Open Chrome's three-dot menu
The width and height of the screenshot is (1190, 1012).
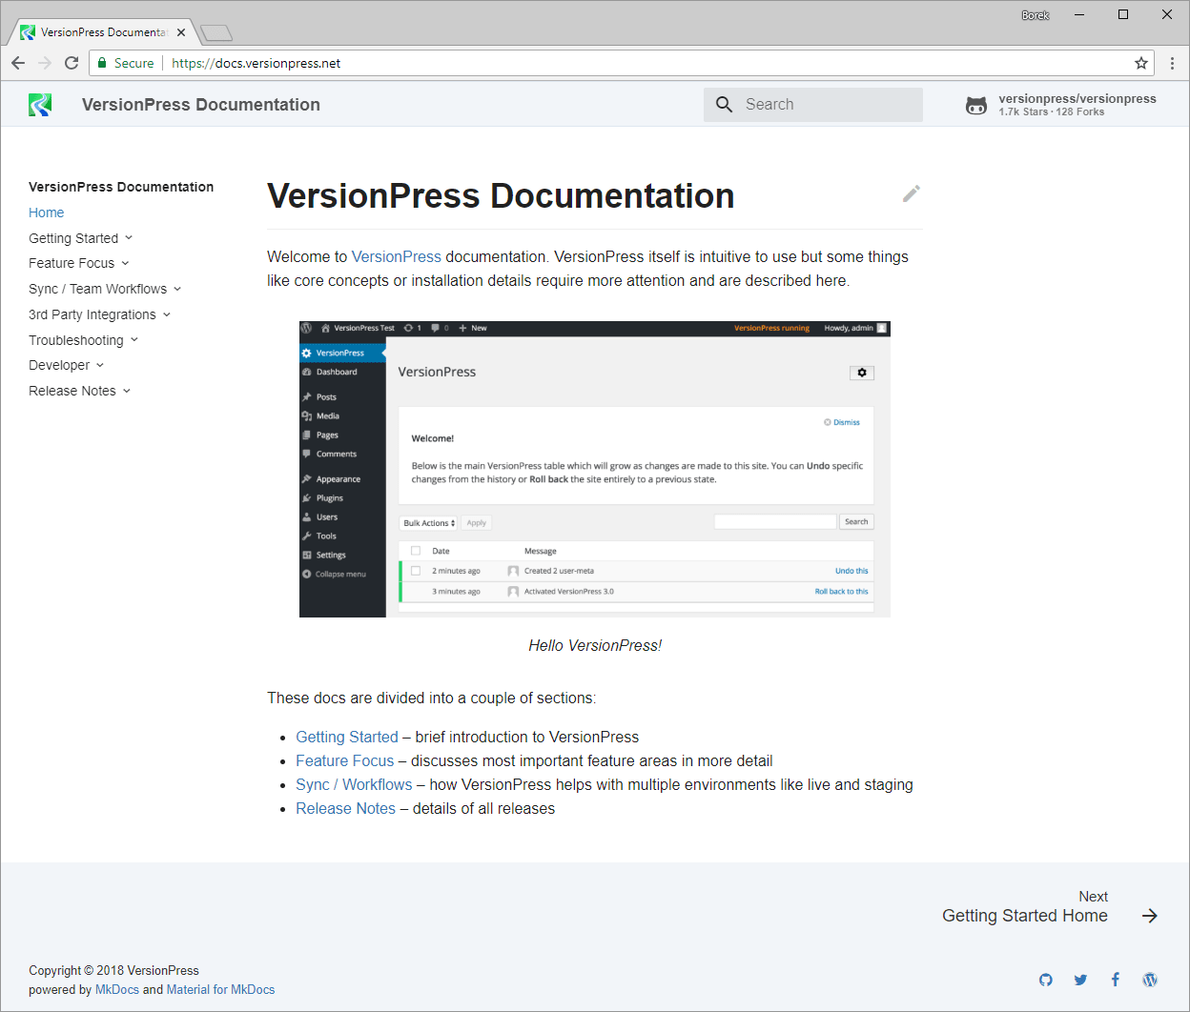point(1172,63)
